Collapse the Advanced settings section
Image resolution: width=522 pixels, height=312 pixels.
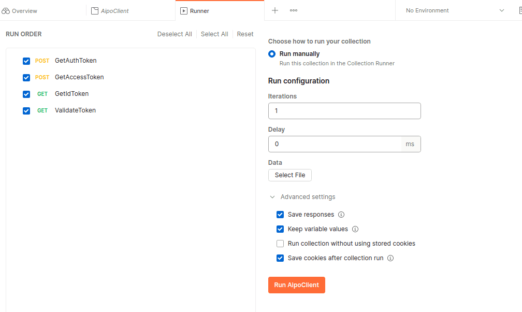(272, 197)
